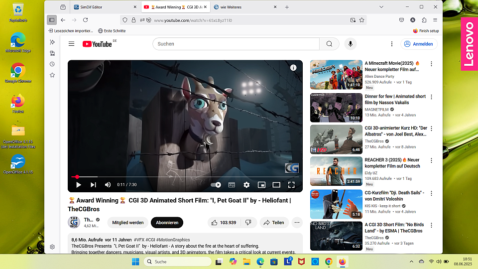Screen dimensions: 478x269
Task: Click Finish setup in Firefox
Action: pyautogui.click(x=426, y=31)
